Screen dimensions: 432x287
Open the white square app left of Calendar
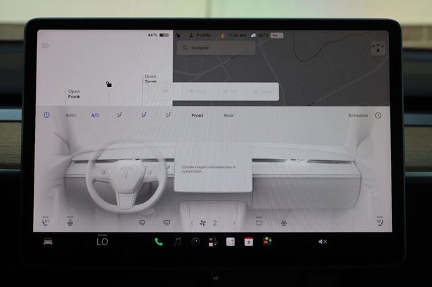230,242
